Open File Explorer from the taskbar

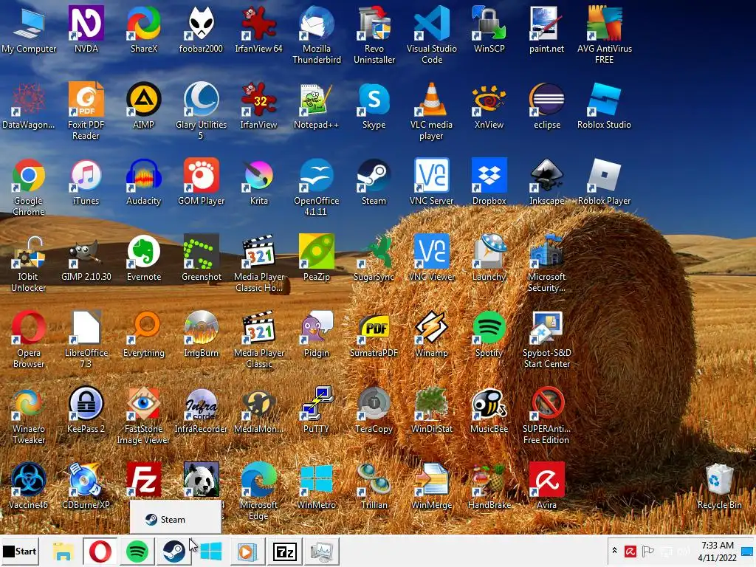pos(63,551)
